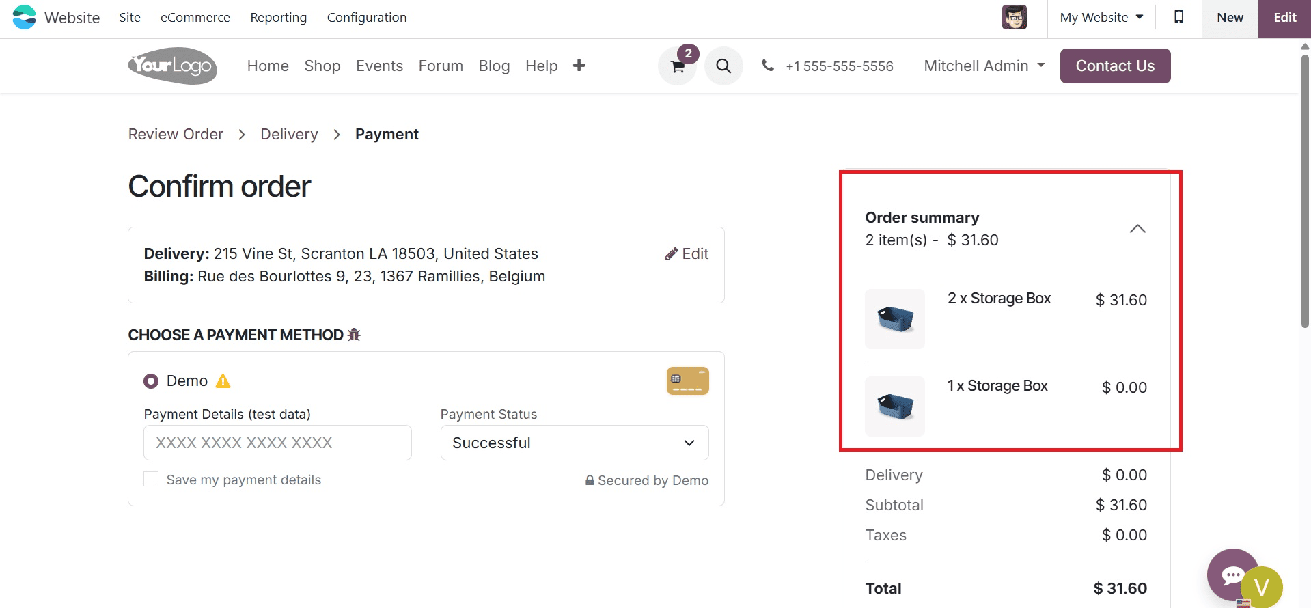Click the bug icon next to payment method heading
The height and width of the screenshot is (608, 1311).
(354, 335)
